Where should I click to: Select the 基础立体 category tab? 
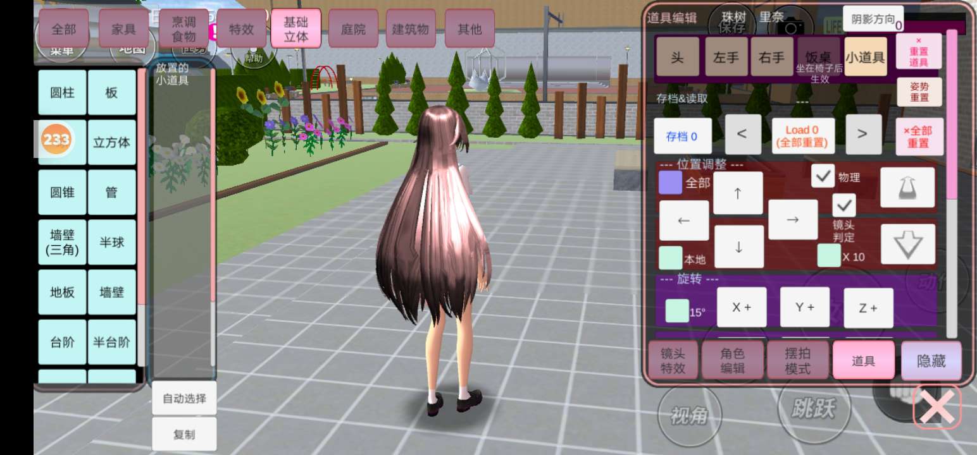(x=296, y=29)
